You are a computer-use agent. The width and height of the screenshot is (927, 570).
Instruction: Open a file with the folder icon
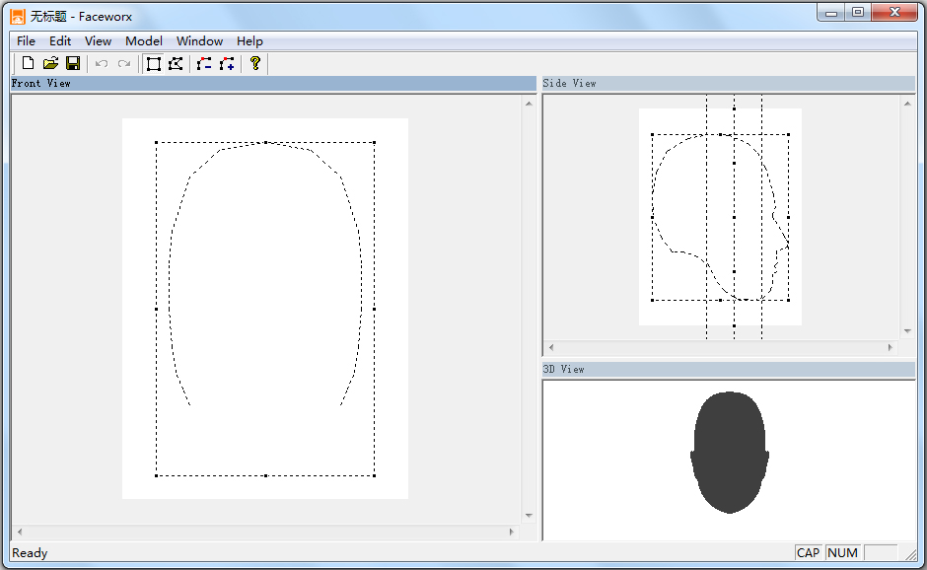(x=50, y=63)
